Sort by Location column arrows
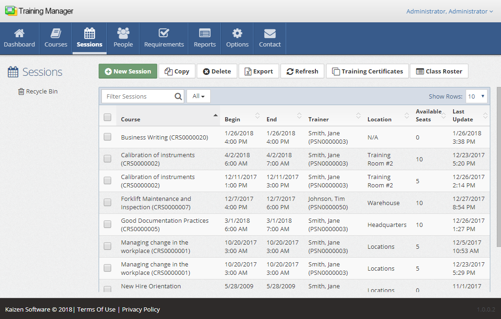Image resolution: width=501 pixels, height=319 pixels. point(407,116)
